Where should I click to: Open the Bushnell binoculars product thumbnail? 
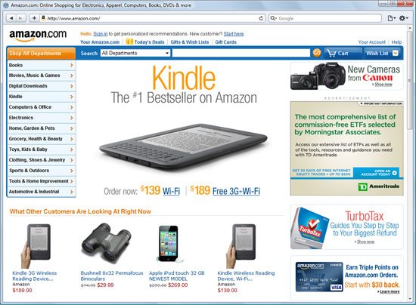click(x=106, y=243)
